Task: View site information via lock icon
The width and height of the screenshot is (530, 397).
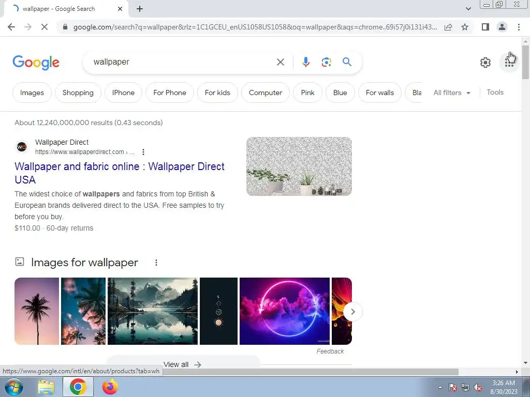Action: [x=65, y=27]
